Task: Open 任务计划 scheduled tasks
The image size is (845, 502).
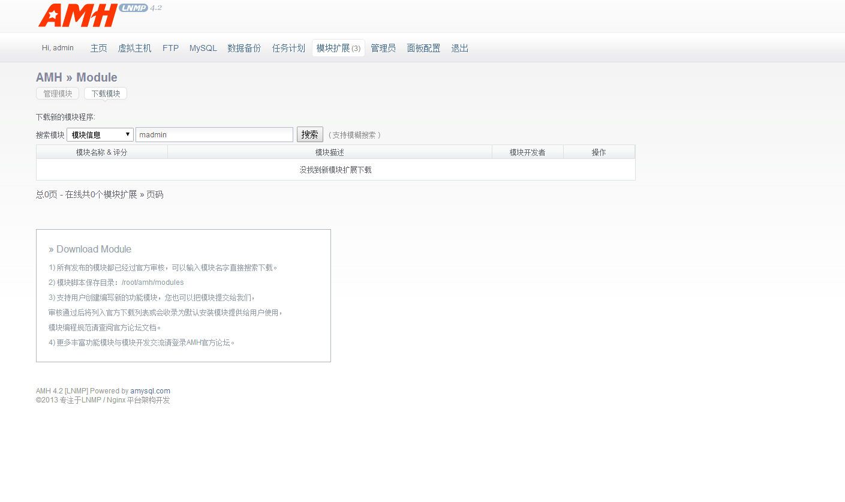Action: coord(288,48)
